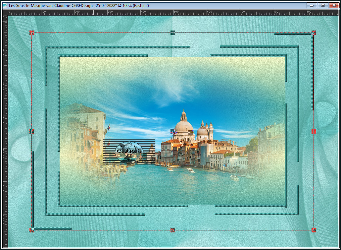Minimize the image document window
341x250 pixels.
point(312,5)
